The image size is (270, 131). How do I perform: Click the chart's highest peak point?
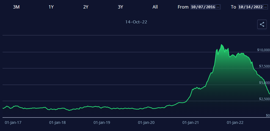[x=221, y=45]
